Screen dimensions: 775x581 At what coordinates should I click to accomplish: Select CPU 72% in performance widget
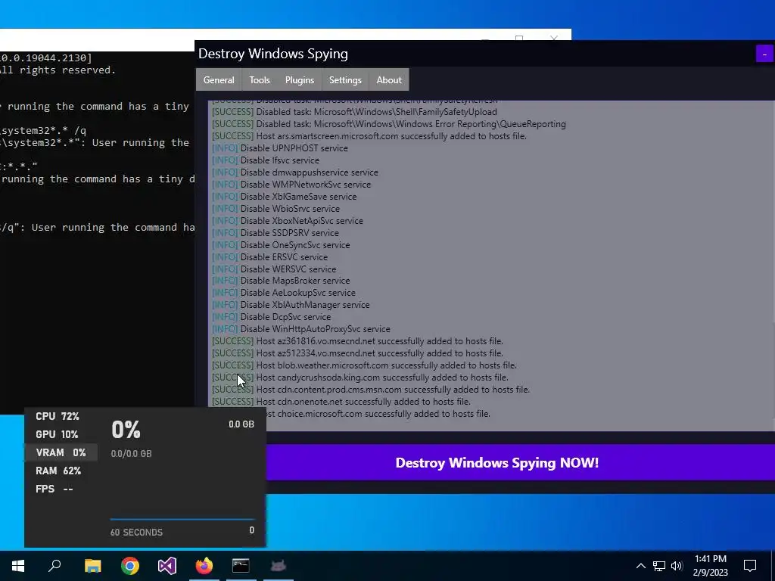58,417
